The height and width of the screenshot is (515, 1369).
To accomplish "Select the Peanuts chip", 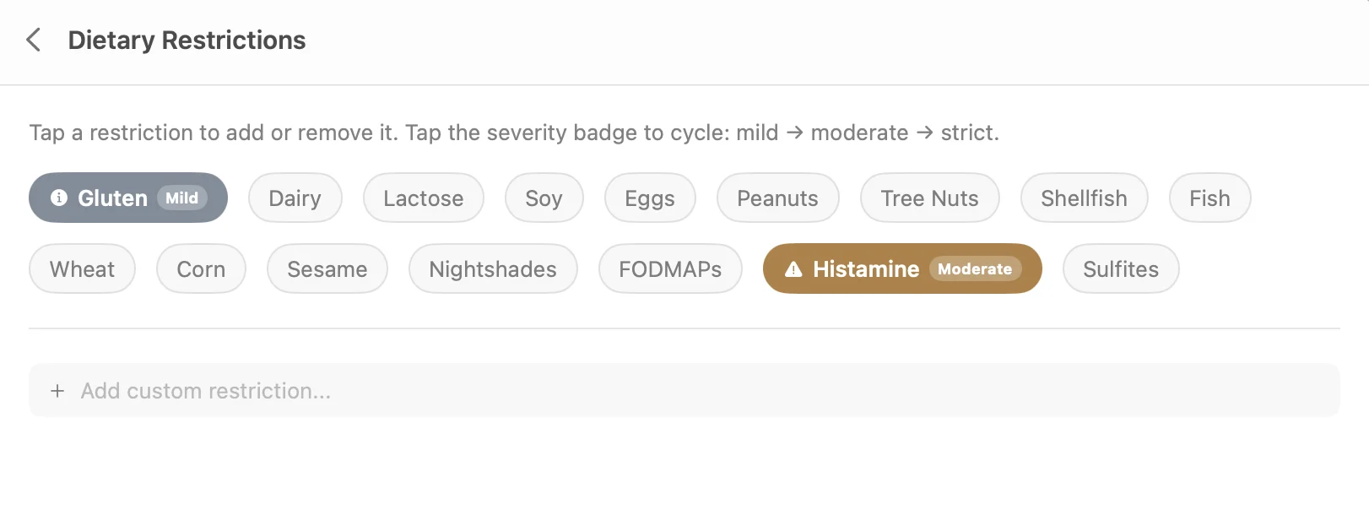I will pos(776,198).
